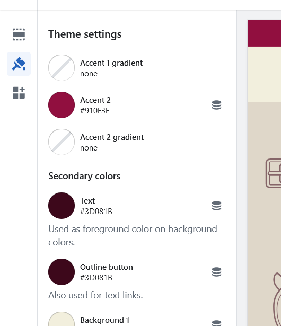This screenshot has width=281, height=326.
Task: Open the Background 1 cream color swatch
Action: click(x=62, y=319)
